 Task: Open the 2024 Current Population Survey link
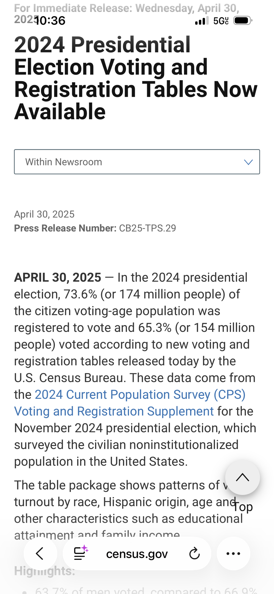140,395
